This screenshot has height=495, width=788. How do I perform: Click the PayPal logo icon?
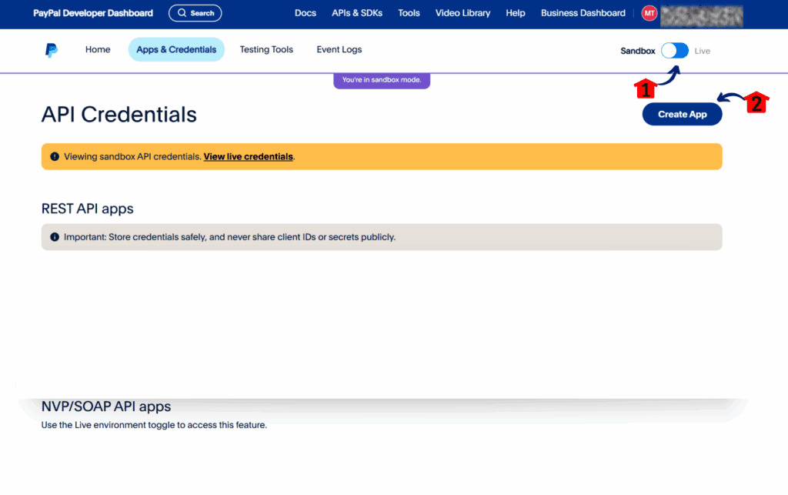(52, 50)
